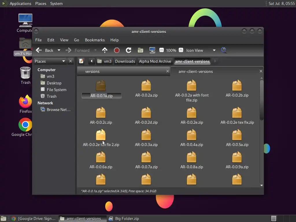This screenshot has height=222, width=296.
Task: Zoom out with the minus icon
Action: 162,50
